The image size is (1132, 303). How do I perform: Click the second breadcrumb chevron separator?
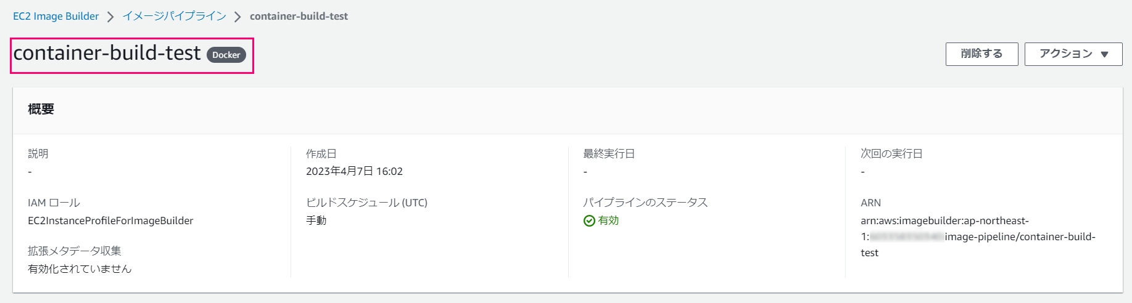tap(238, 17)
